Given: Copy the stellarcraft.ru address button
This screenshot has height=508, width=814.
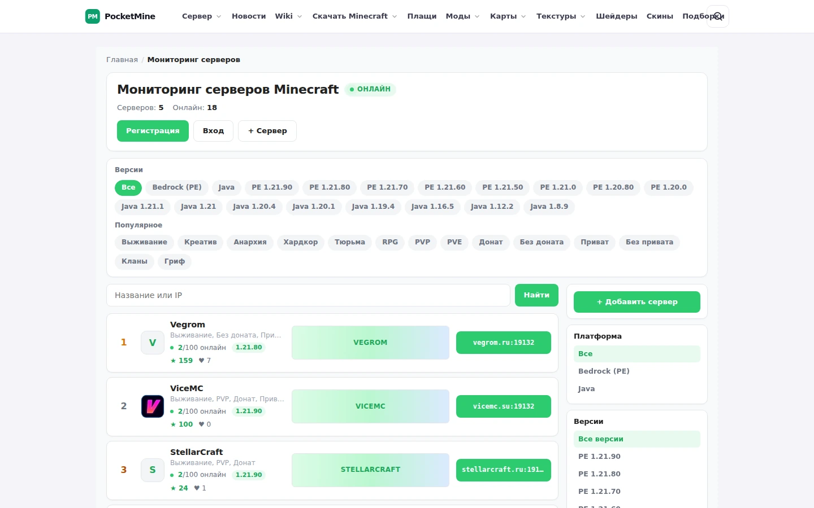Looking at the screenshot, I should (504, 470).
